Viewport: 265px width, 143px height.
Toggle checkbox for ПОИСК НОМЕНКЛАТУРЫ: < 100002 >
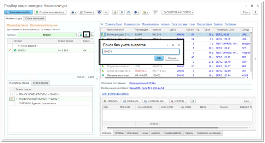[x=12, y=94]
